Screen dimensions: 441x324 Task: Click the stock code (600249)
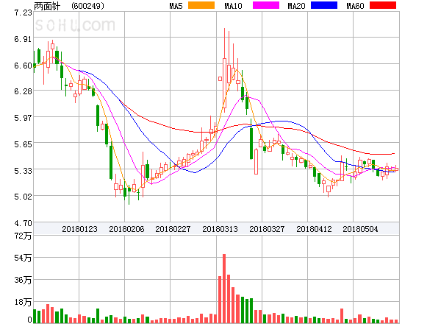87,6
